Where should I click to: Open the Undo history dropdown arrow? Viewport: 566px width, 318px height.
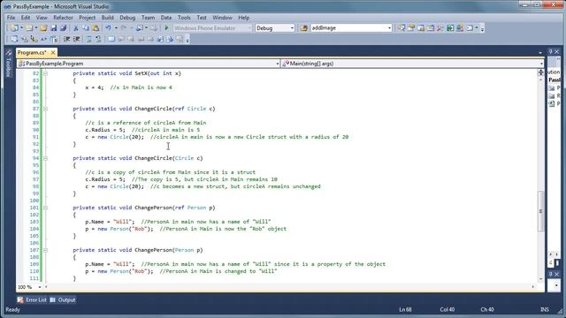pos(116,28)
